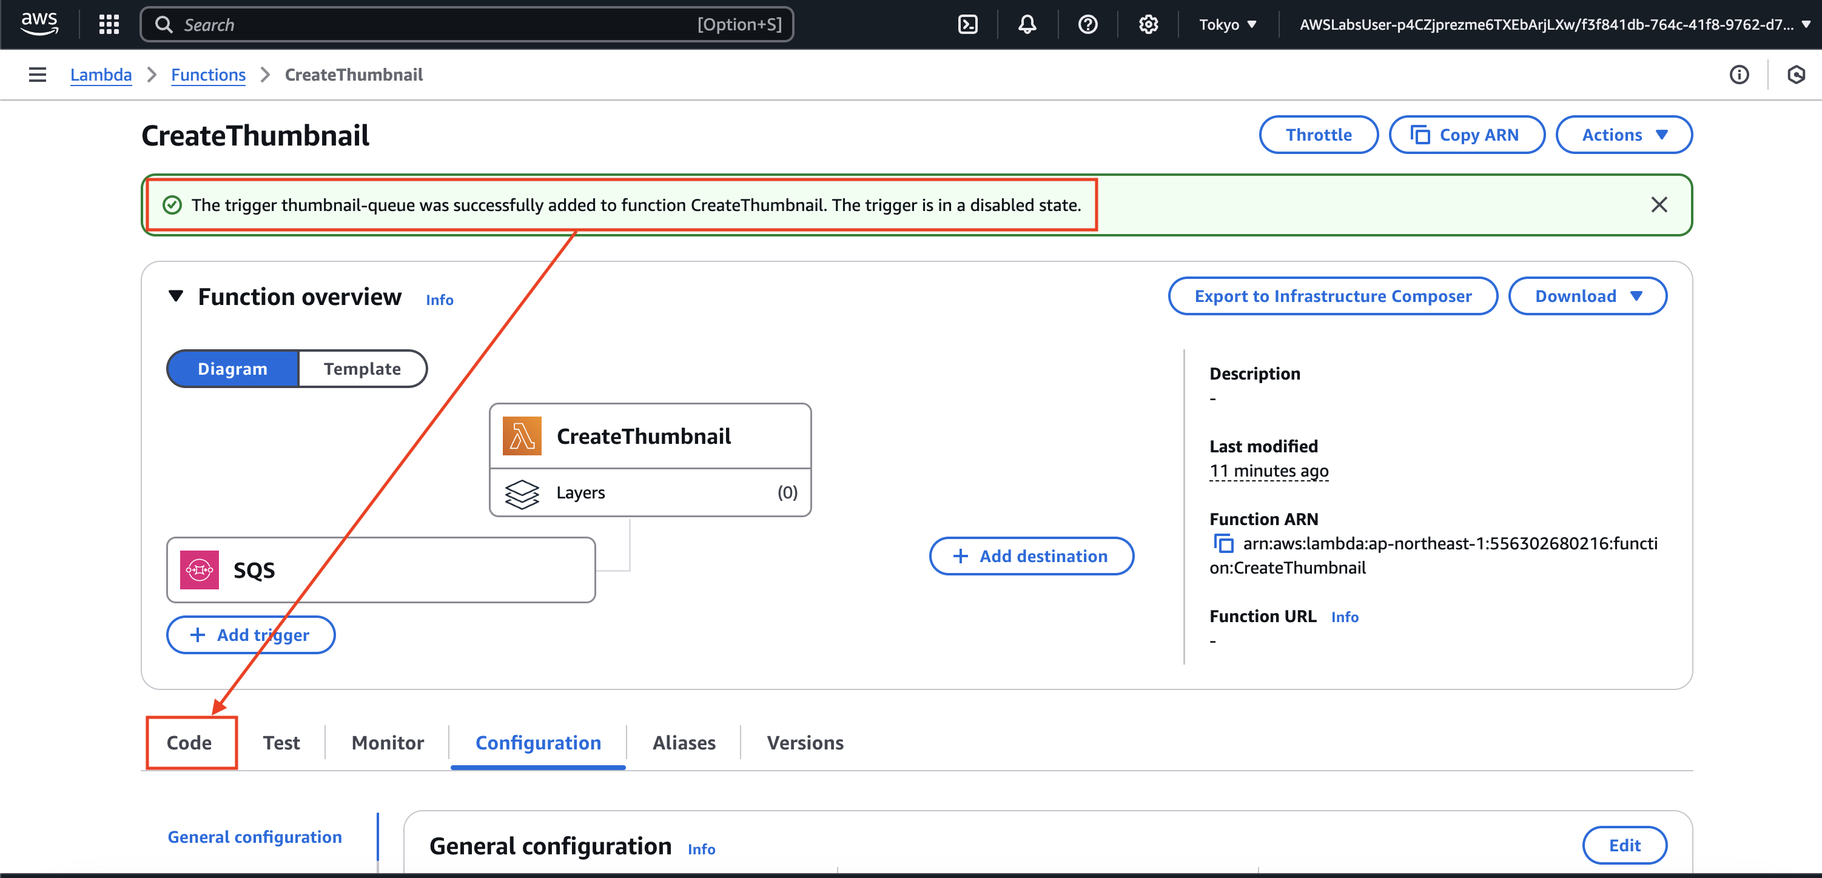Go to the Functions breadcrumb link
Image resolution: width=1822 pixels, height=878 pixels.
(208, 75)
